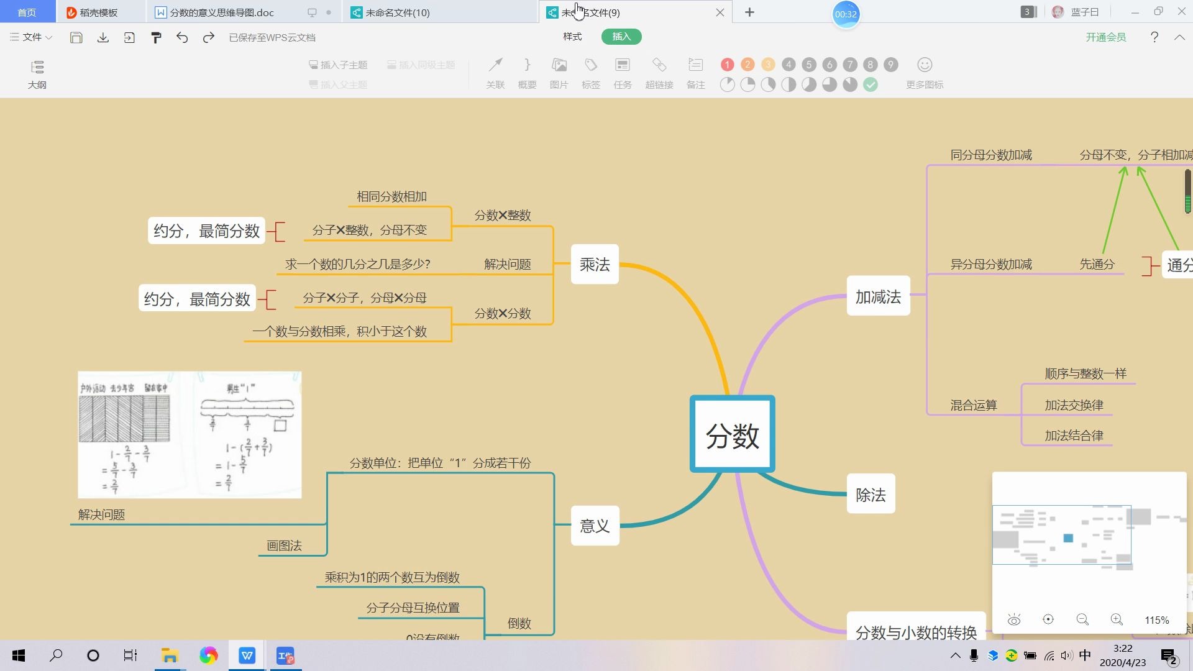Open a new tab with plus

pyautogui.click(x=749, y=12)
